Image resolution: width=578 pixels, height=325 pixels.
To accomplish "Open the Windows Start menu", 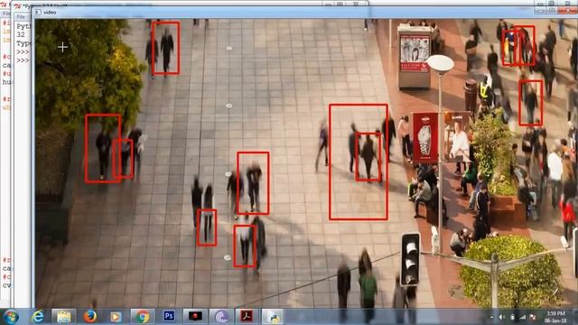I will click(10, 317).
